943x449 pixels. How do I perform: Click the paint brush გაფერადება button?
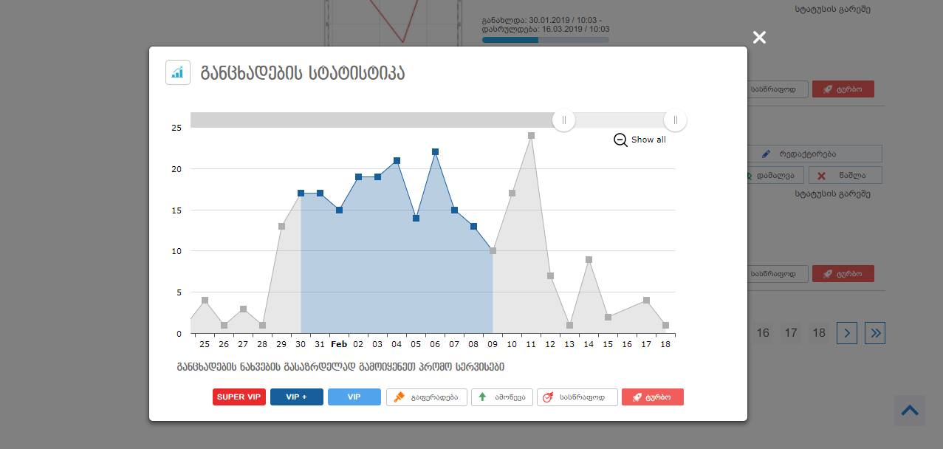click(x=425, y=397)
